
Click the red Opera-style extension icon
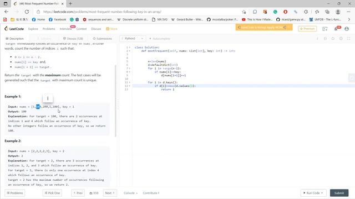coord(286,12)
